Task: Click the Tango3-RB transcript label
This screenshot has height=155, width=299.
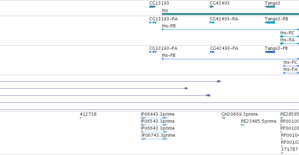Action: [276, 19]
